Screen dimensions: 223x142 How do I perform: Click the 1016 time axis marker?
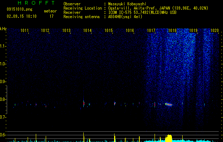130,31
